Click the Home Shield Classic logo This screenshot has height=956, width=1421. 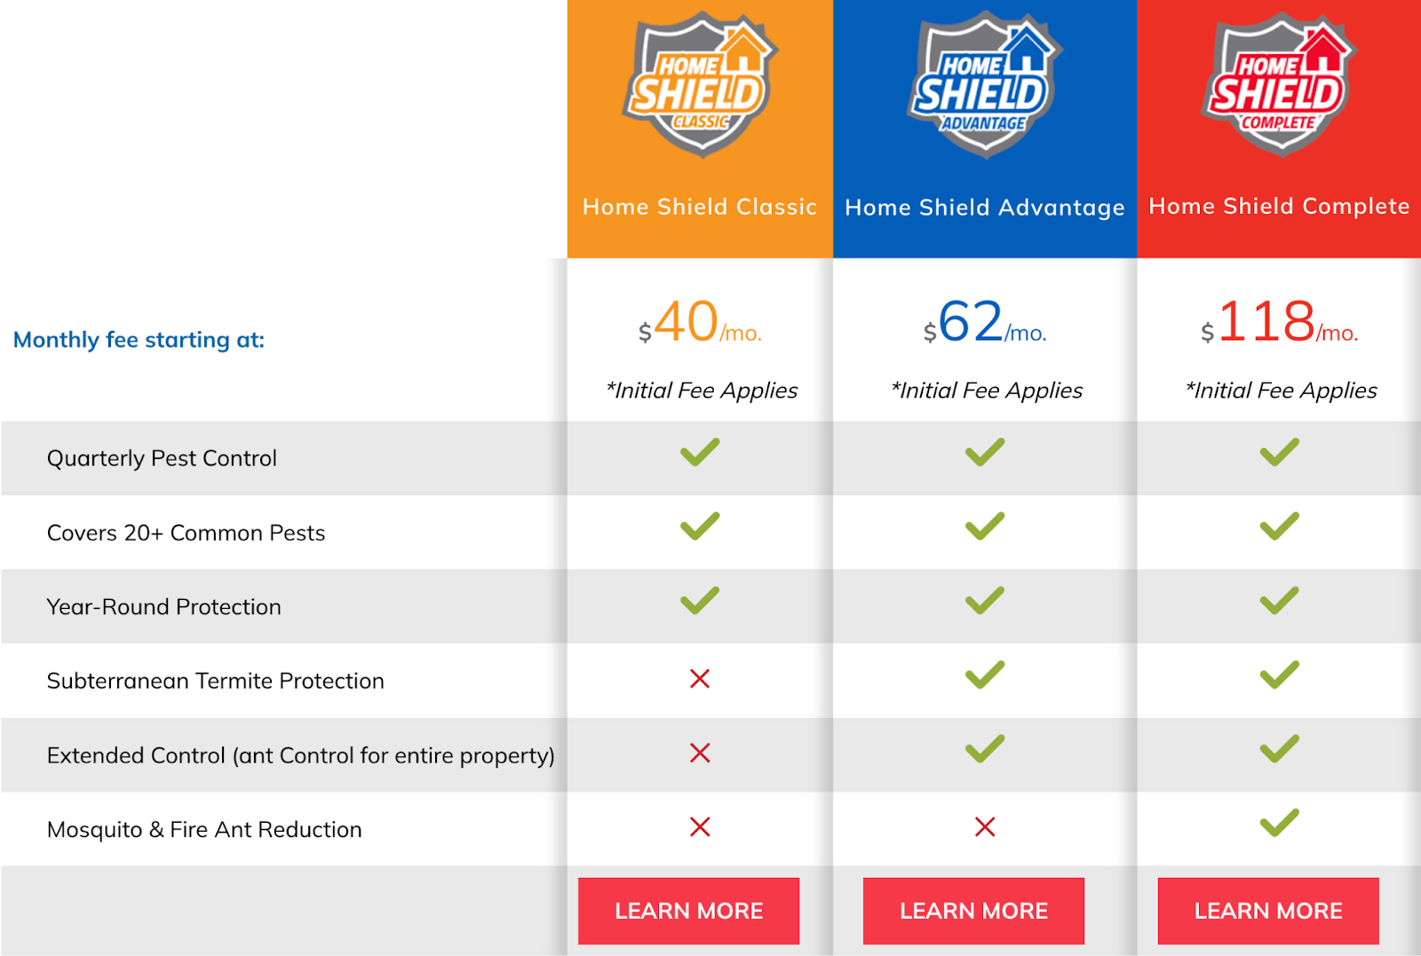pyautogui.click(x=700, y=86)
